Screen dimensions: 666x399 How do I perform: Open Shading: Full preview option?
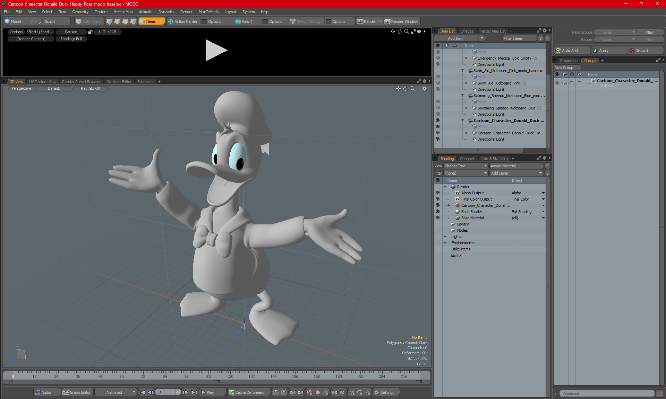pyautogui.click(x=71, y=39)
